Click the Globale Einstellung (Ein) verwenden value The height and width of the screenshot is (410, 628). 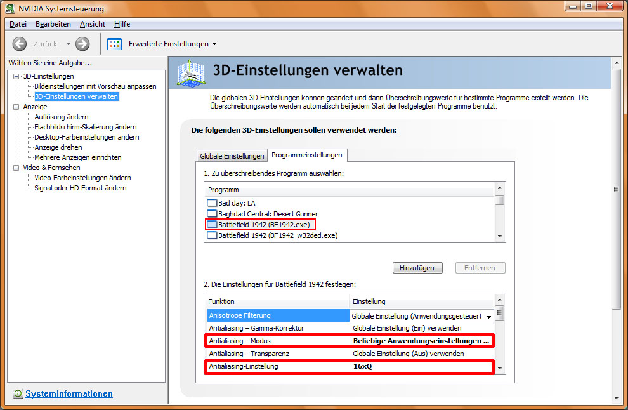407,328
